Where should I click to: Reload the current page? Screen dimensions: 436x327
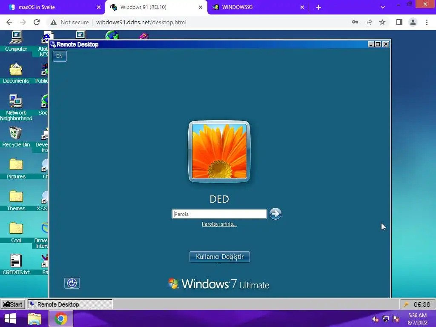(37, 22)
